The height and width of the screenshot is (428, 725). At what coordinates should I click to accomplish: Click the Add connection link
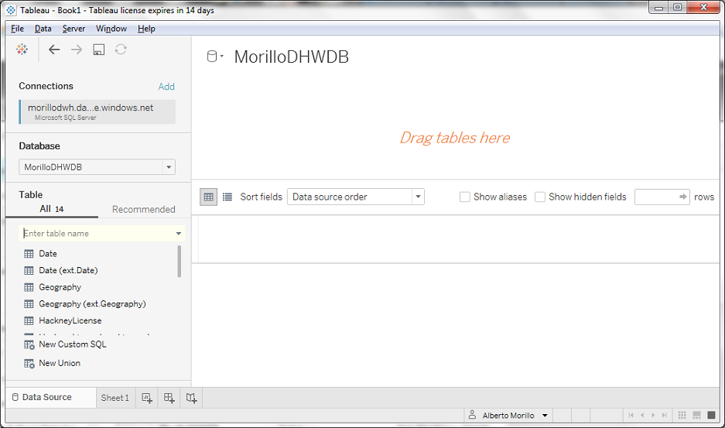pos(166,87)
